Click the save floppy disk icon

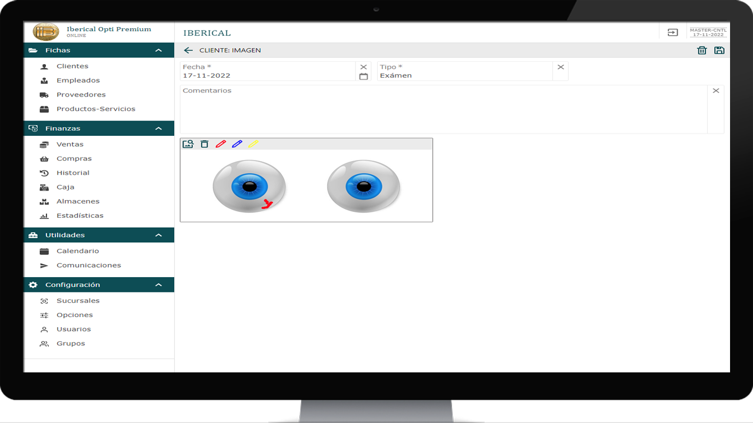[719, 51]
